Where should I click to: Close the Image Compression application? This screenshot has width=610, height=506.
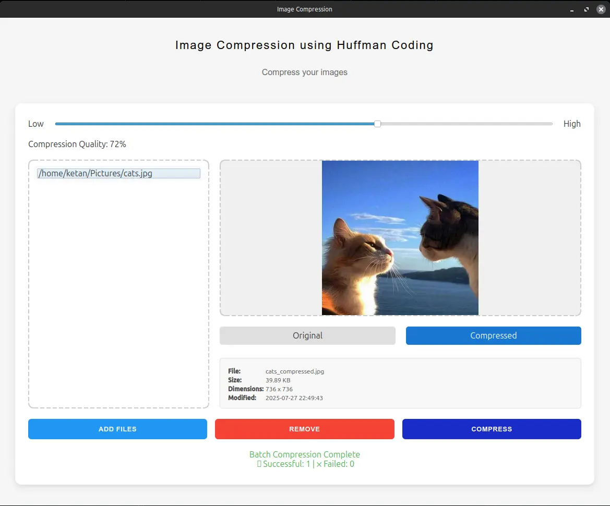(601, 9)
